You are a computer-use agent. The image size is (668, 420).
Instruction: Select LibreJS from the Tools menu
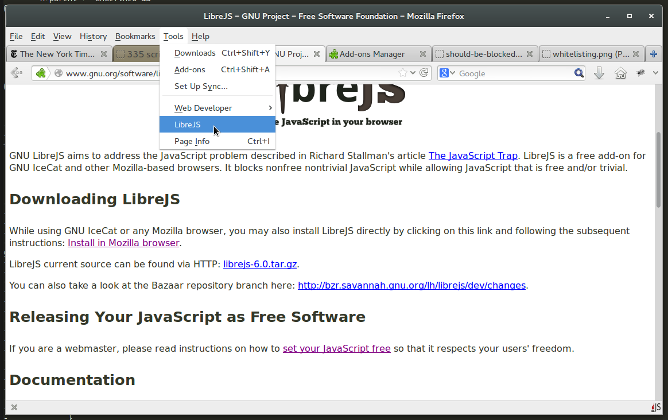tap(188, 125)
